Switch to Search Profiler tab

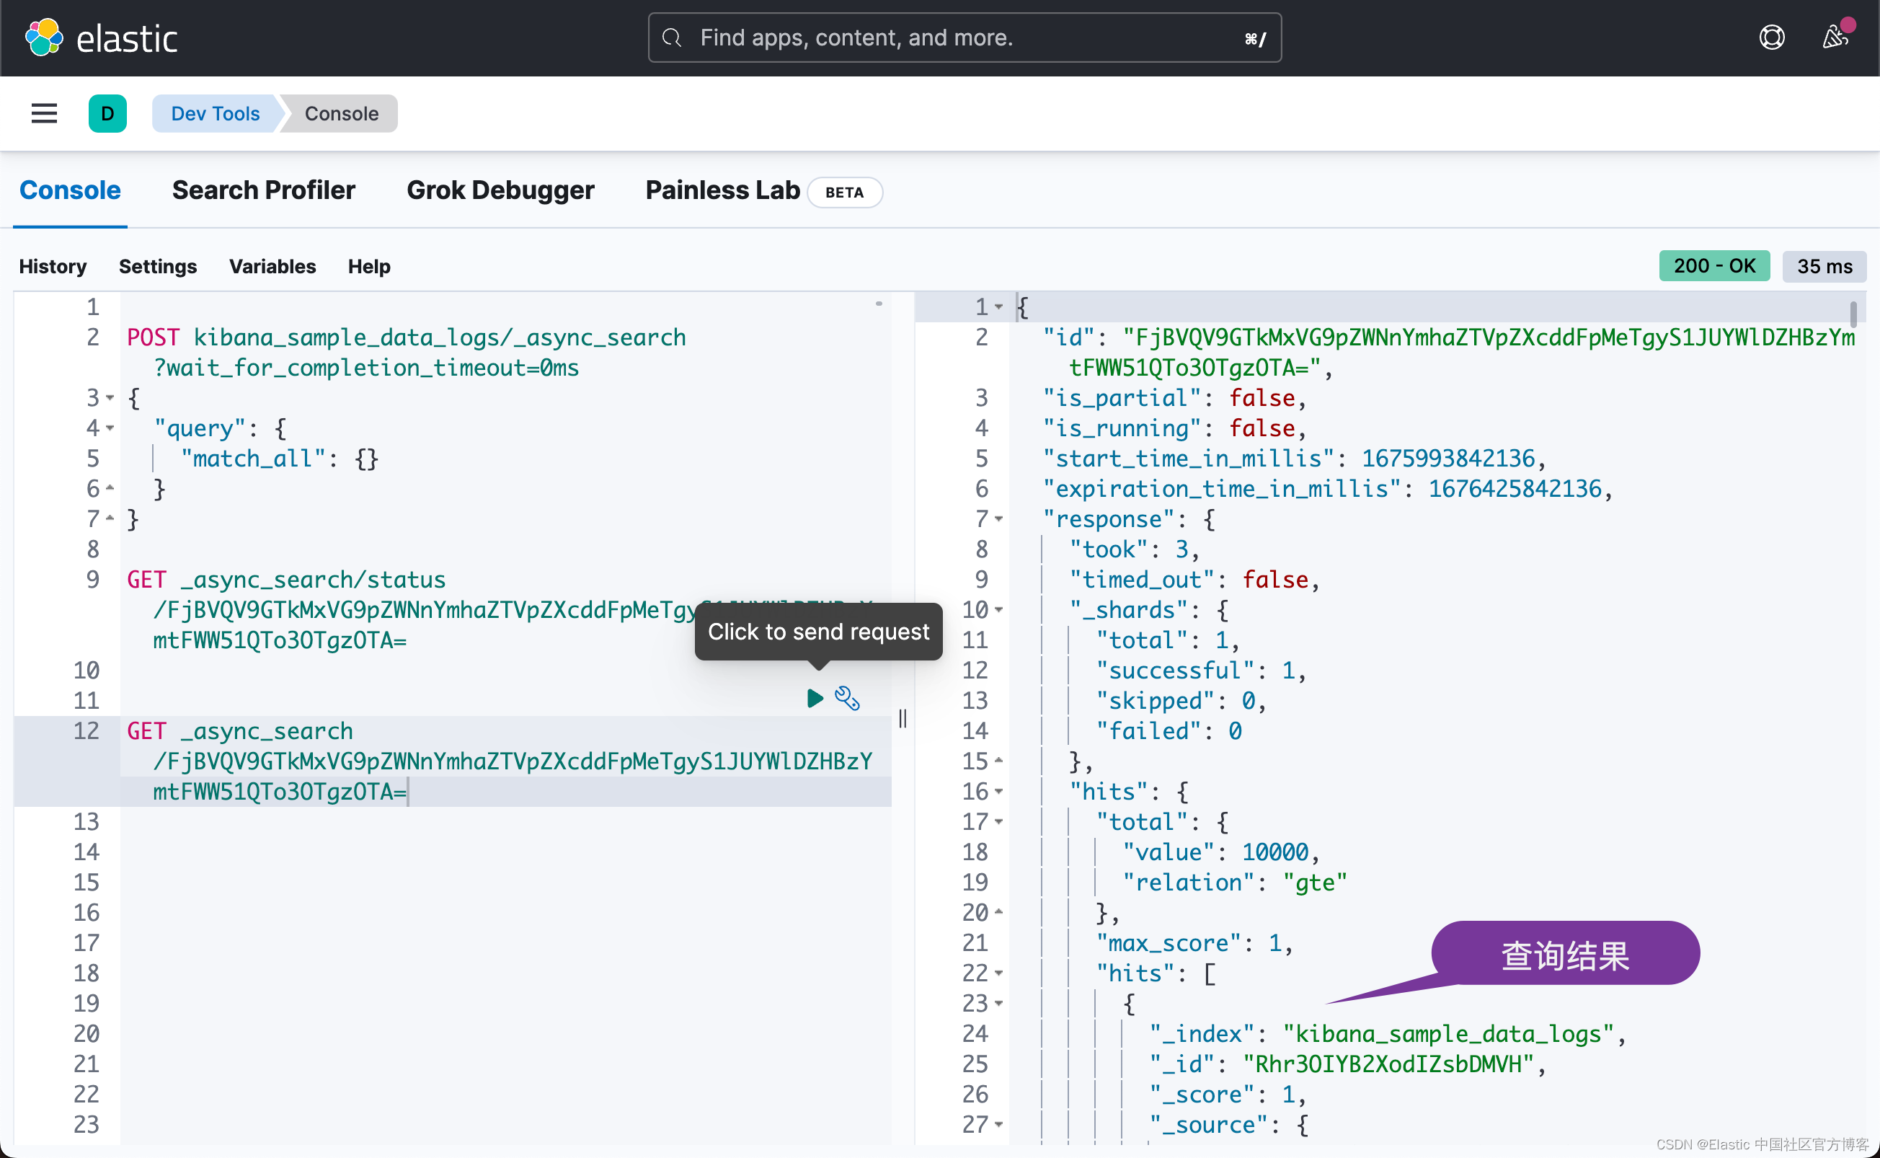pyautogui.click(x=265, y=190)
